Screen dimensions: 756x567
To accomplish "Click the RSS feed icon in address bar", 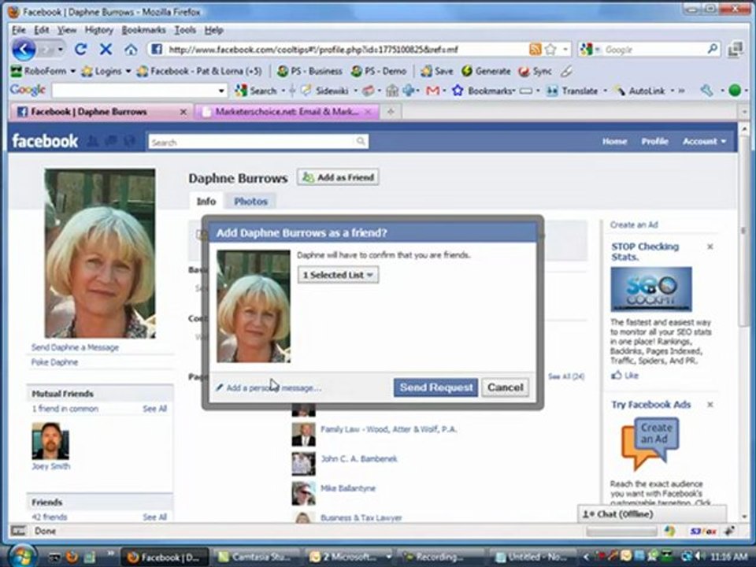I will 535,49.
